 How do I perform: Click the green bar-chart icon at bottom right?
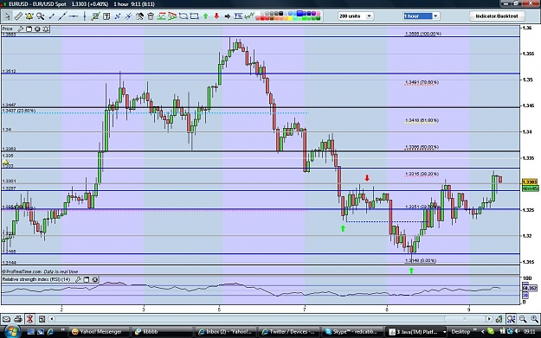(499, 319)
